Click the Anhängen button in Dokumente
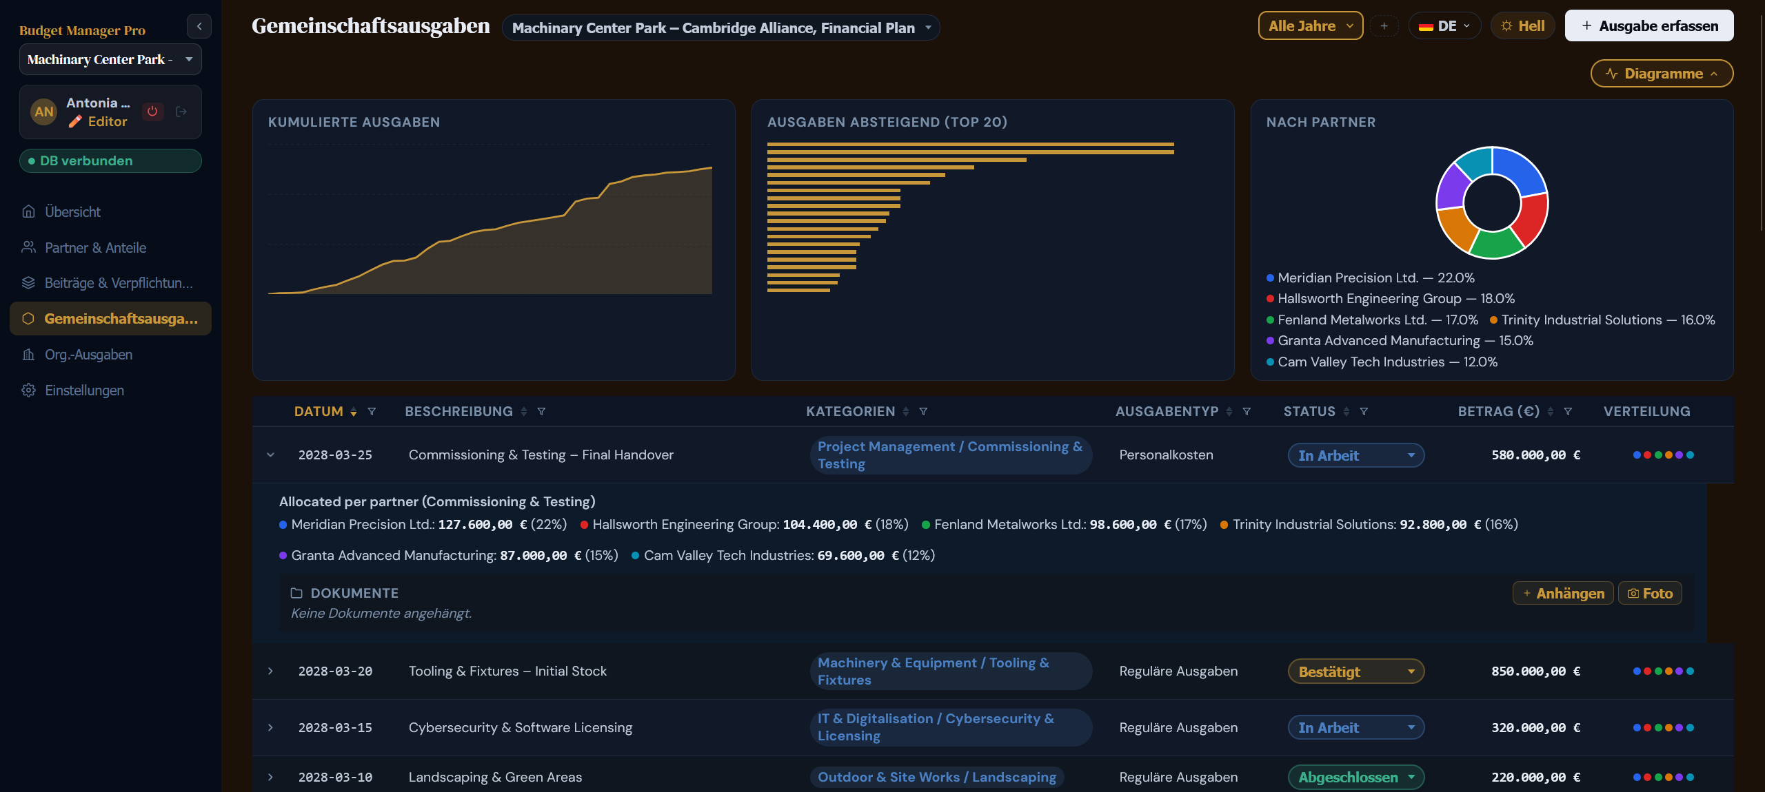1765x792 pixels. coord(1563,593)
